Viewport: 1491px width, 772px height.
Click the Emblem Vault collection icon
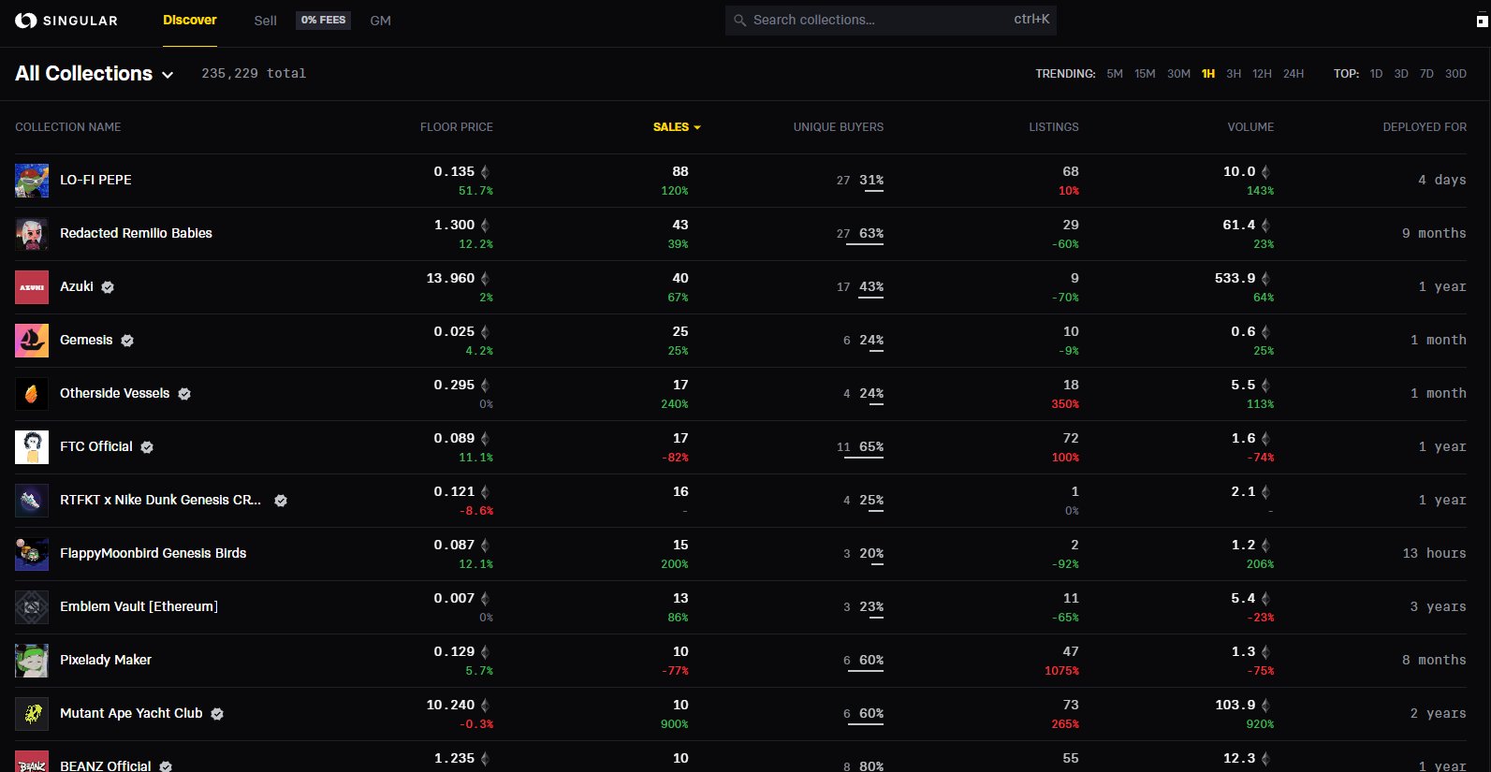[x=32, y=607]
